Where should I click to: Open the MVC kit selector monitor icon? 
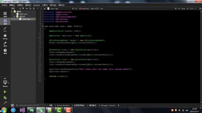click(x=5, y=83)
